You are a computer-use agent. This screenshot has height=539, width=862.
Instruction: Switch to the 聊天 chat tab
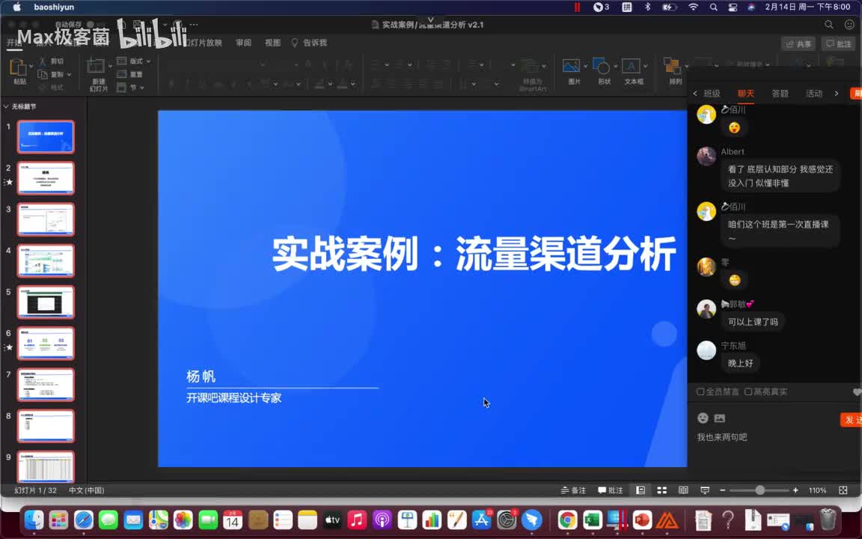point(746,94)
